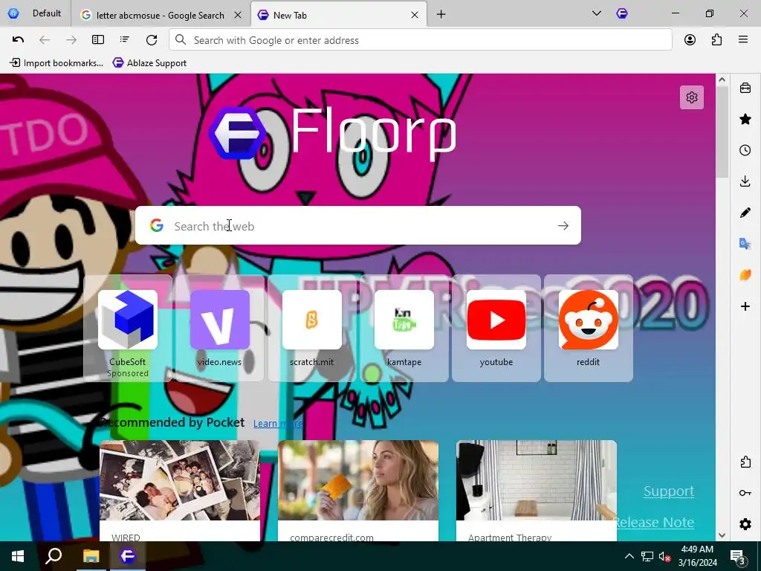This screenshot has width=761, height=571.
Task: Open the account profile icon
Action: pyautogui.click(x=690, y=40)
